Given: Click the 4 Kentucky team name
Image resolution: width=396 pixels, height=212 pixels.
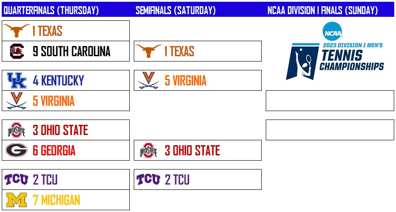Looking at the screenshot, I should click(x=58, y=81).
